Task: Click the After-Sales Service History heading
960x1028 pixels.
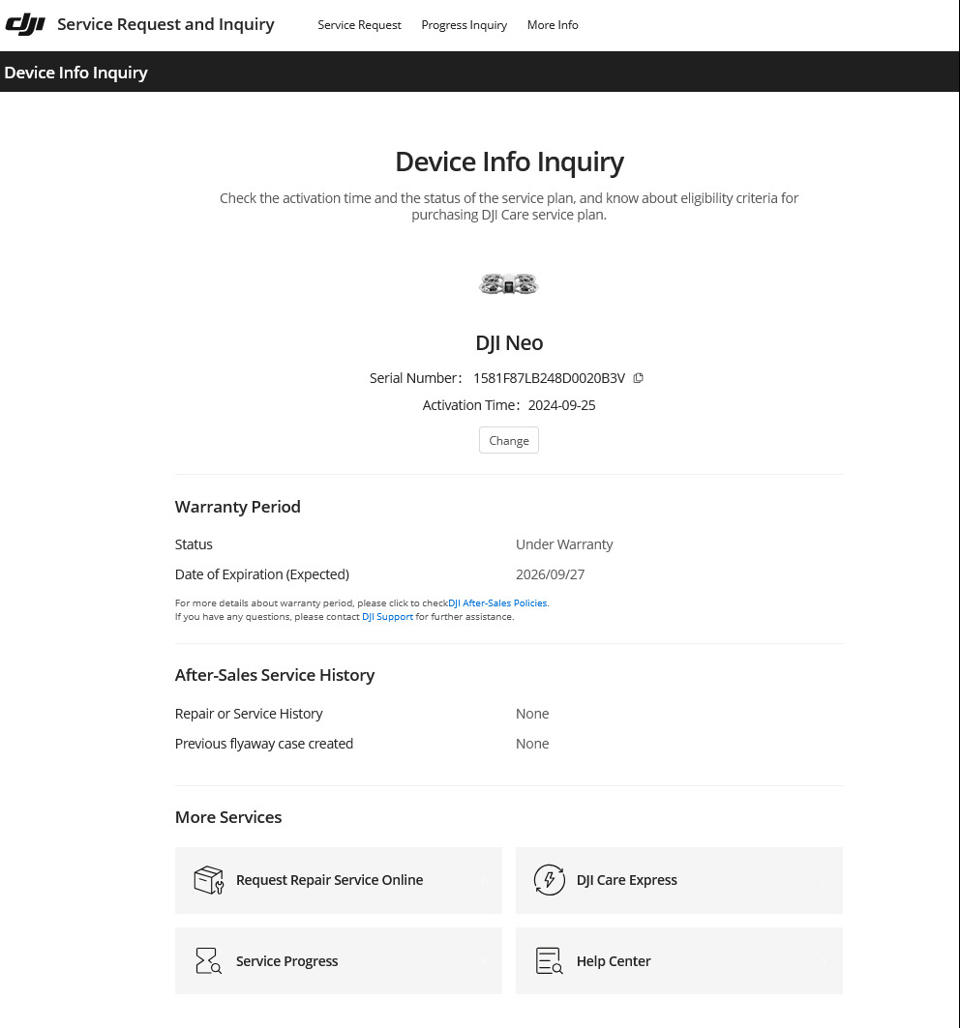Action: tap(274, 675)
